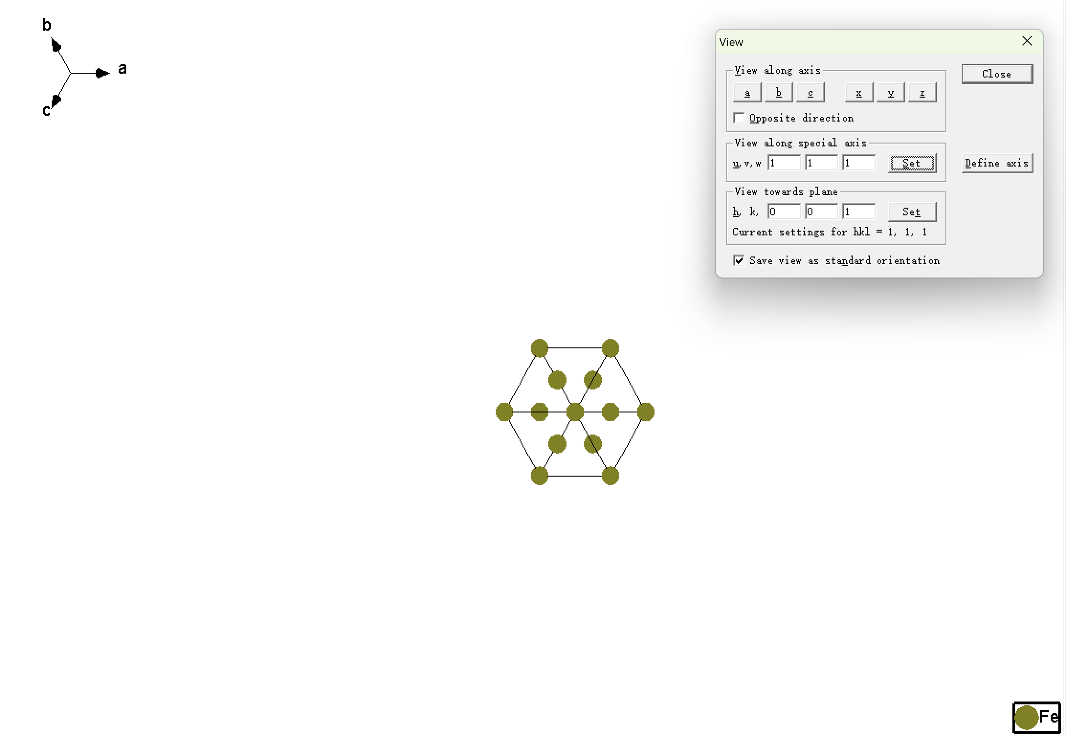Click the Fe legend color swatch
This screenshot has height=735, width=1066.
1026,717
